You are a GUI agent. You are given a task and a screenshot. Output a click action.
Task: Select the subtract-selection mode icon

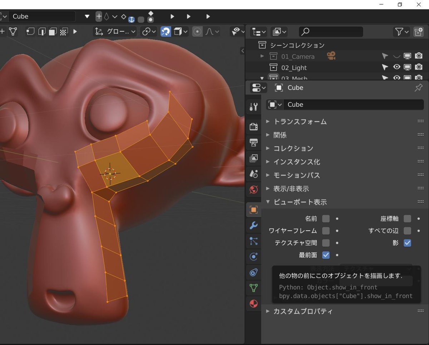click(x=53, y=31)
